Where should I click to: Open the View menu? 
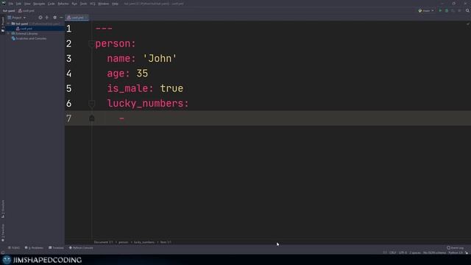[x=27, y=4]
